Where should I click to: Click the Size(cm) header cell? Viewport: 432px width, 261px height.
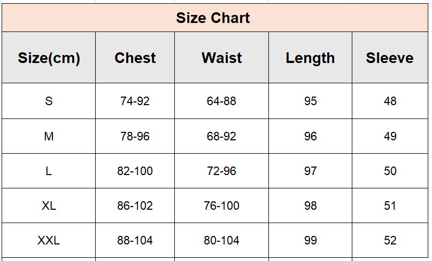[49, 58]
